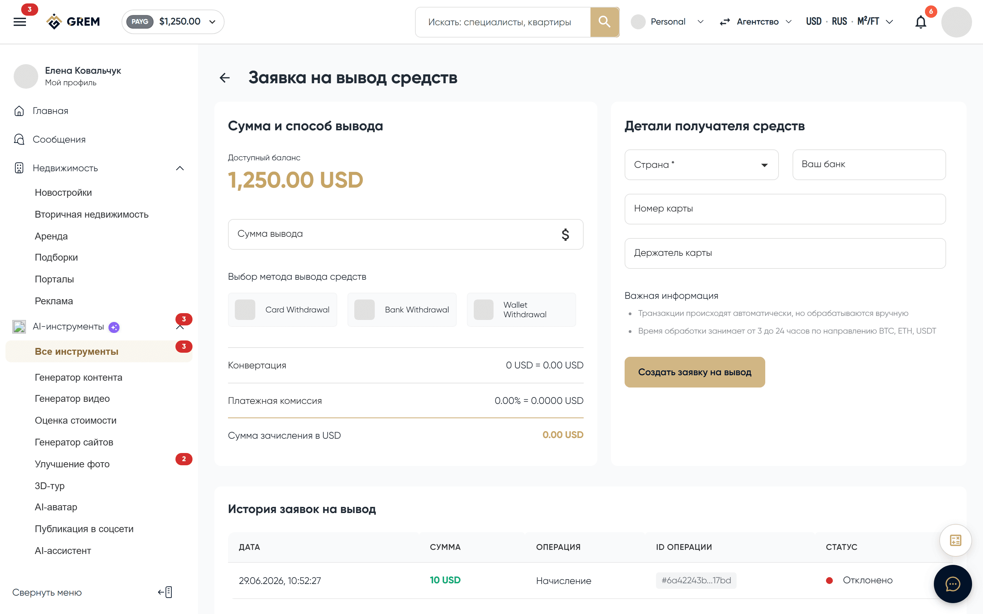The width and height of the screenshot is (983, 614).
Task: Collapse the Недвижимость section
Action: point(180,168)
